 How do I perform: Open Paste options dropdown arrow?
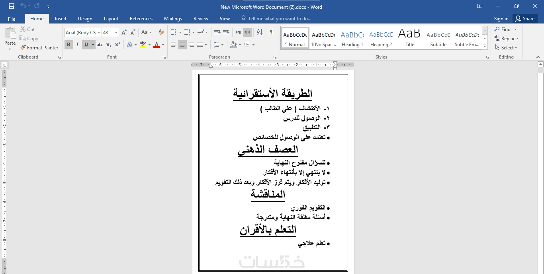coord(10,49)
